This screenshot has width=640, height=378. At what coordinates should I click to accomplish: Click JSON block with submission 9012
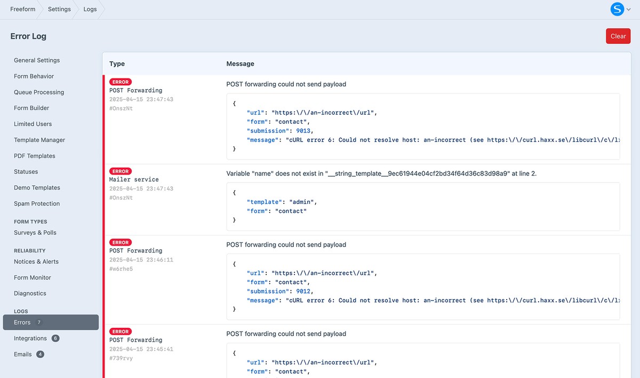(x=423, y=287)
